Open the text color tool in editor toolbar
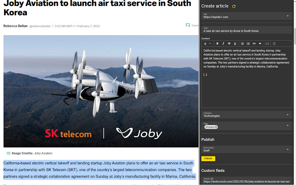Viewport: 296px width, 185px height. coord(205,43)
